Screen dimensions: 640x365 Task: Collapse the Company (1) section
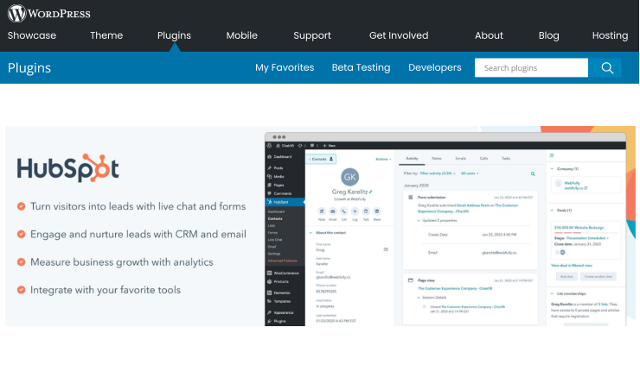(553, 168)
